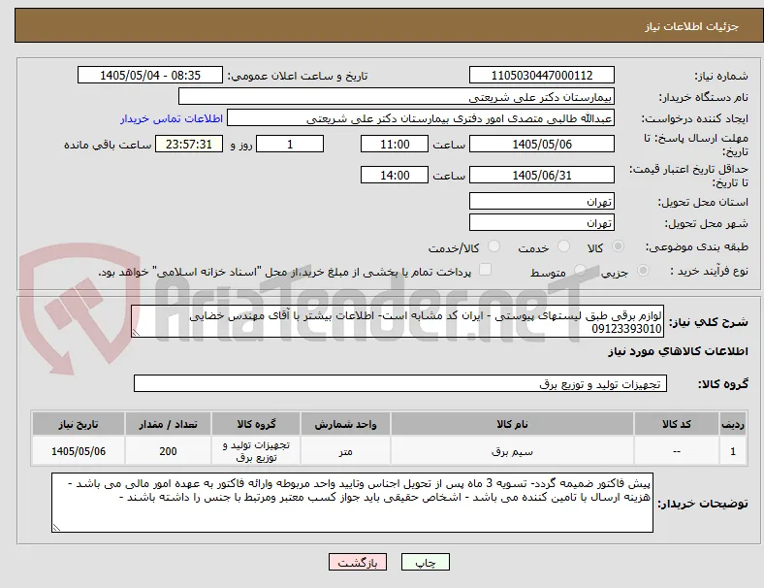This screenshot has height=588, width=764.
Task: Click the announcement date field 1405/05/04 - 08:35
Action: click(150, 76)
